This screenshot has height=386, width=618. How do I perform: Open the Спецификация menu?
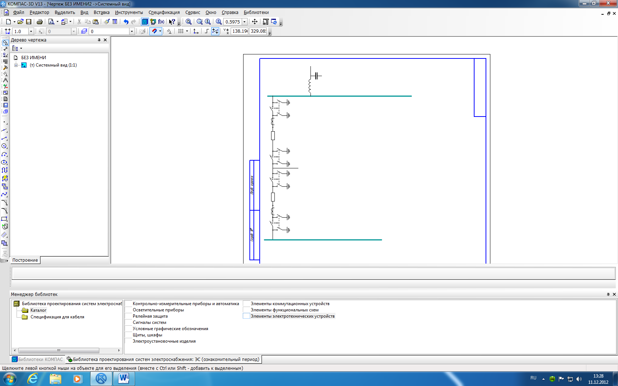click(x=164, y=12)
